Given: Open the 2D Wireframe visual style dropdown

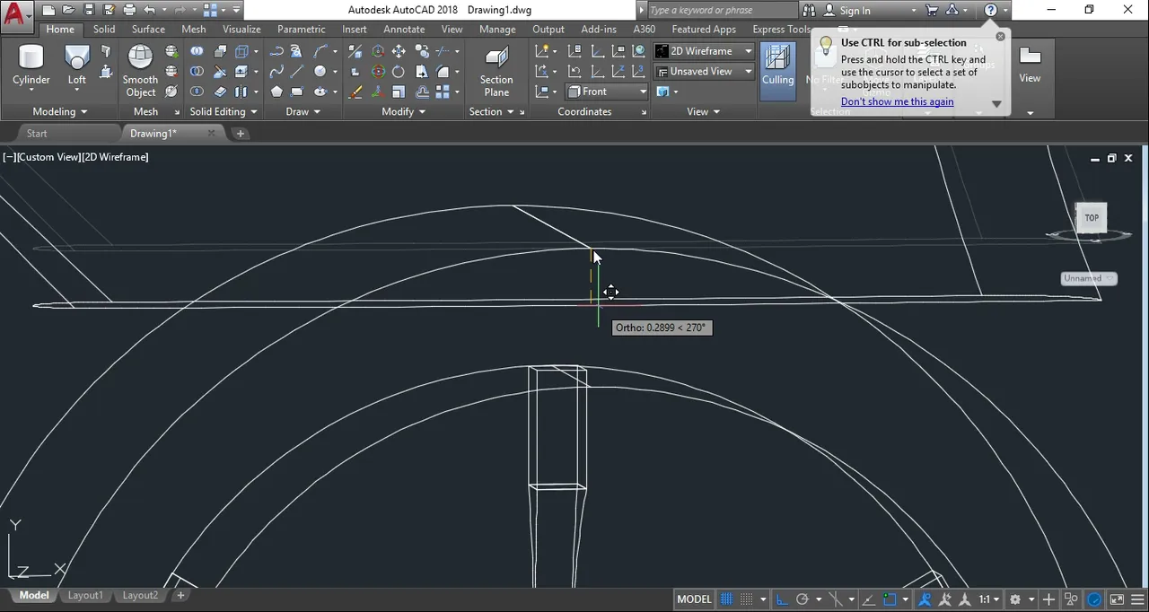Looking at the screenshot, I should pos(704,51).
